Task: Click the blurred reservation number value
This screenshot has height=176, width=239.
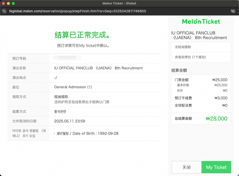Action: click(67, 58)
